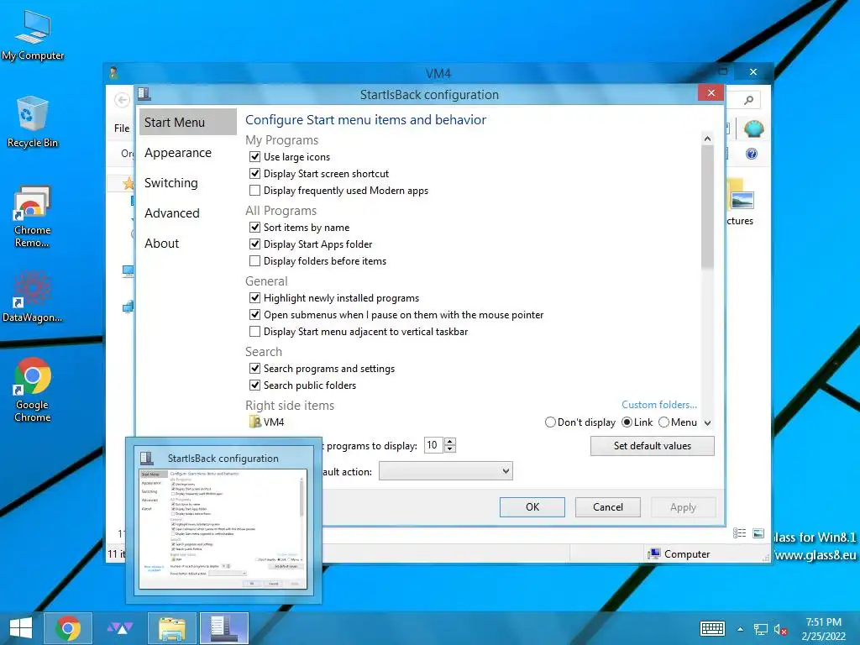
Task: Toggle Display Start screen shortcut
Action: pyautogui.click(x=254, y=174)
